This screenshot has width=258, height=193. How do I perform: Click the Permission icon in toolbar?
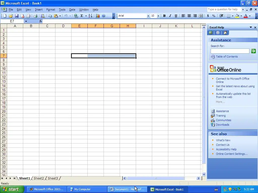point(22,16)
